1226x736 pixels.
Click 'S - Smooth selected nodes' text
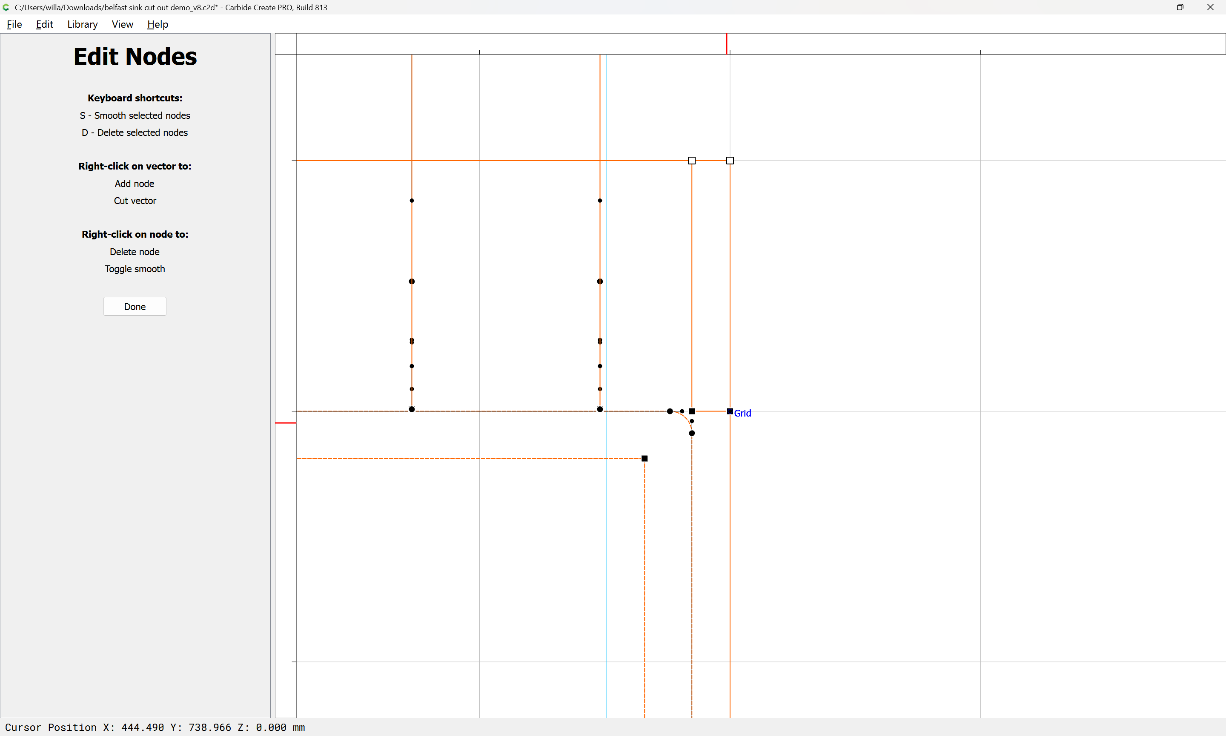click(x=135, y=115)
